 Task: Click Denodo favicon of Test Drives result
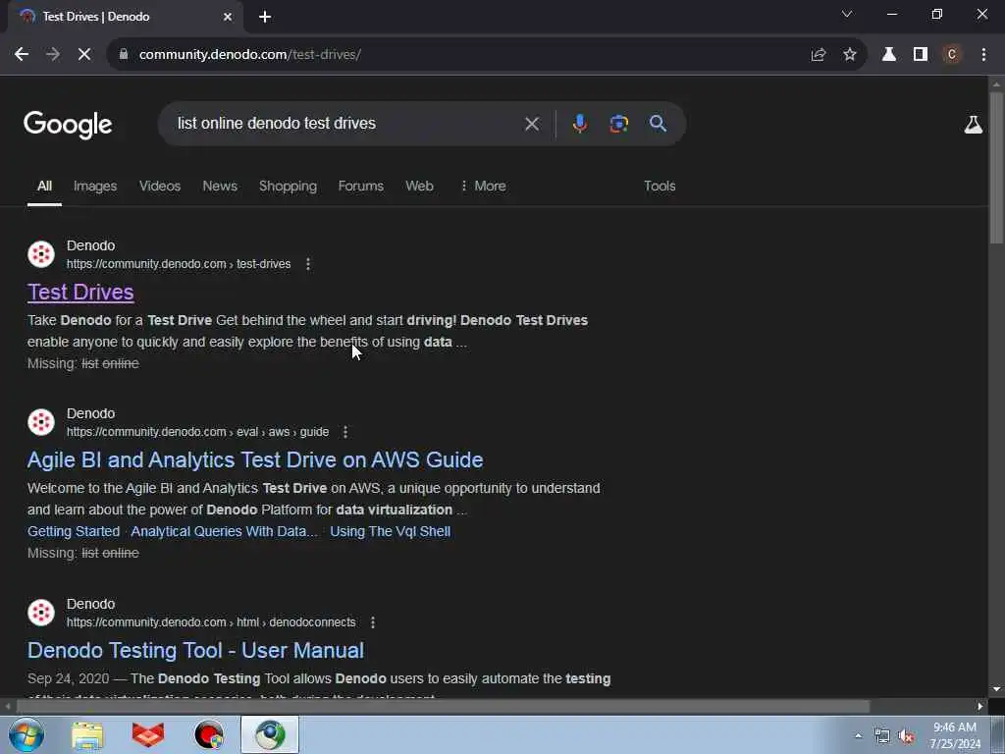[x=41, y=254]
